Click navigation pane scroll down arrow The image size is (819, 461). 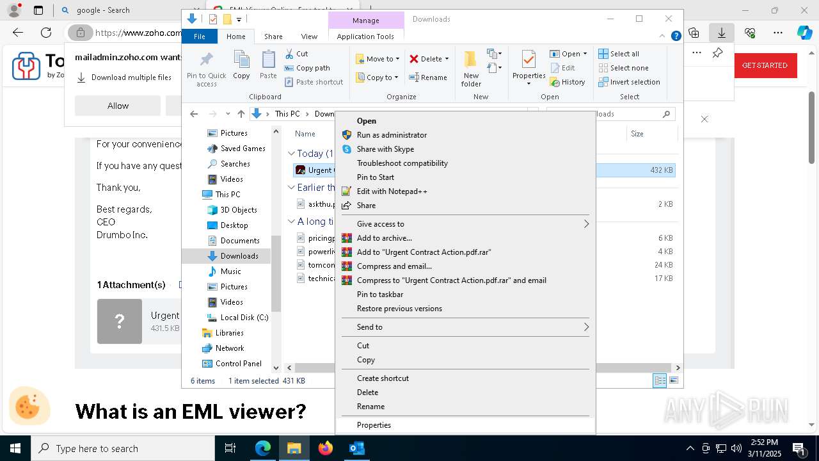click(x=276, y=368)
